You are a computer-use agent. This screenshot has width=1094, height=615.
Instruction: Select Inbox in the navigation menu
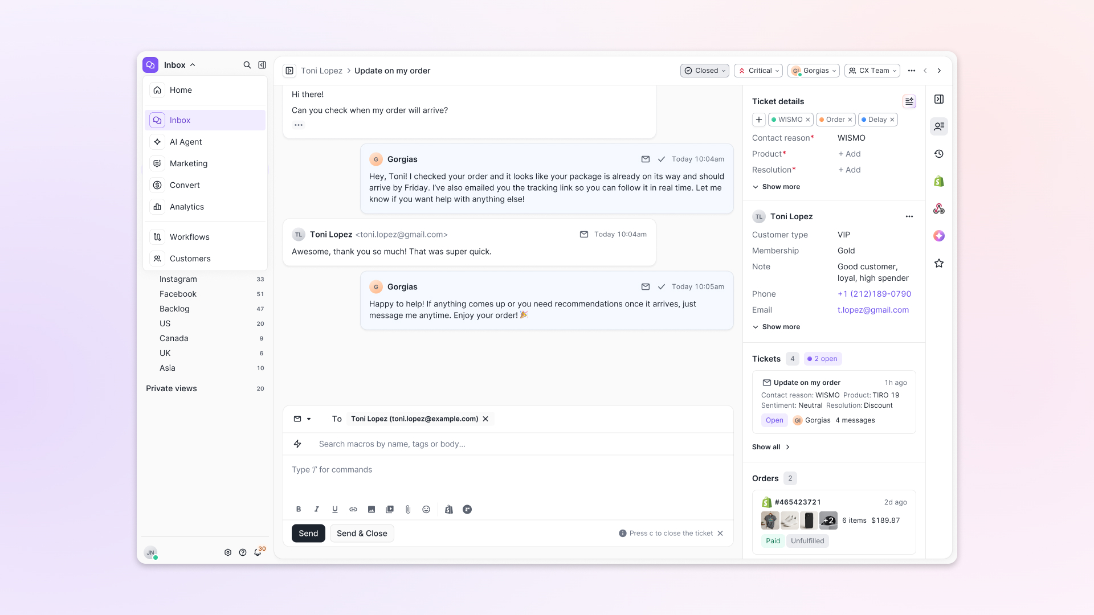coord(205,120)
